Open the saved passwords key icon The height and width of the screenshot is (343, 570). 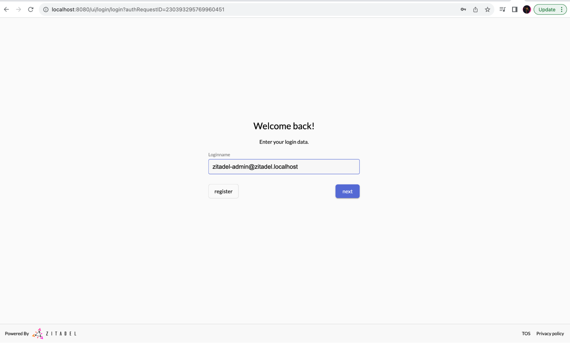pyautogui.click(x=463, y=9)
